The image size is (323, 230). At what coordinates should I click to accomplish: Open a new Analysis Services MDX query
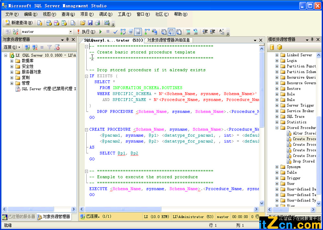pyautogui.click(x=49, y=23)
